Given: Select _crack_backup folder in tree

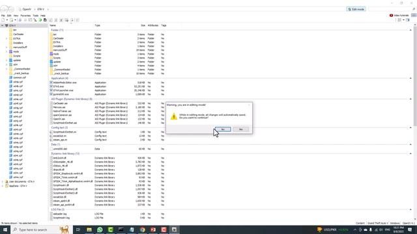Looking at the screenshot, I should click(x=21, y=73).
